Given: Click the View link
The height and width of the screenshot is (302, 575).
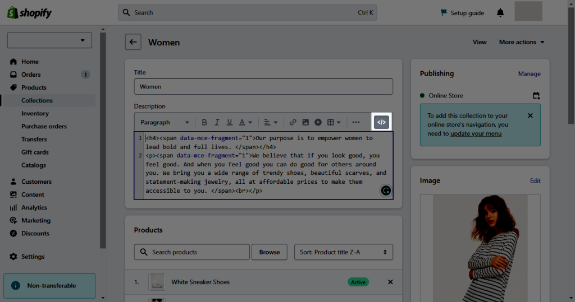Looking at the screenshot, I should coord(480,42).
